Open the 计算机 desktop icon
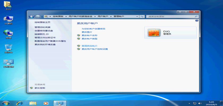Image resolution: width=223 pixels, height=106 pixels. [x=8, y=20]
